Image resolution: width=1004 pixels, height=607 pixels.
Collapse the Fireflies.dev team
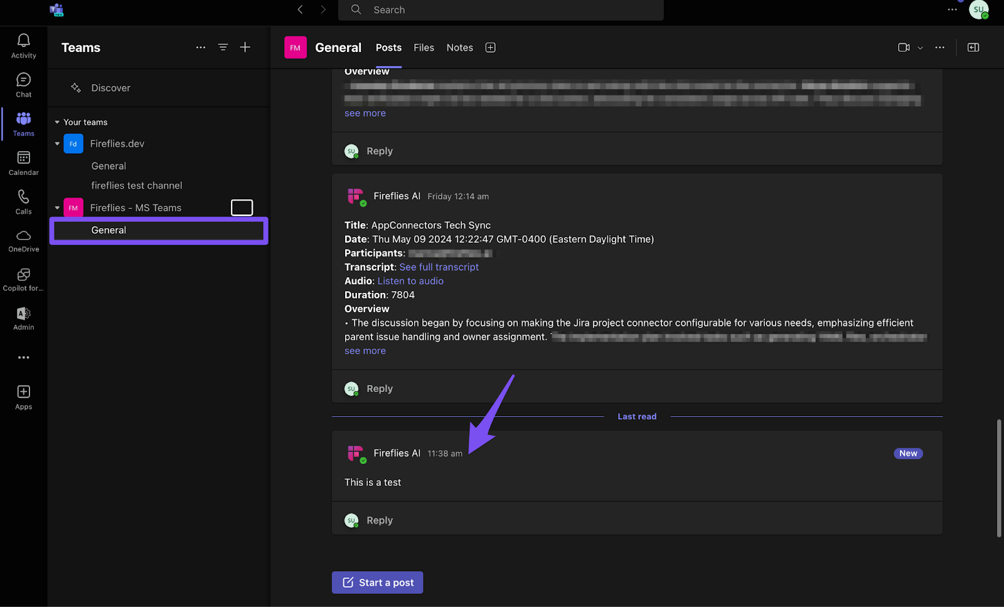point(56,144)
